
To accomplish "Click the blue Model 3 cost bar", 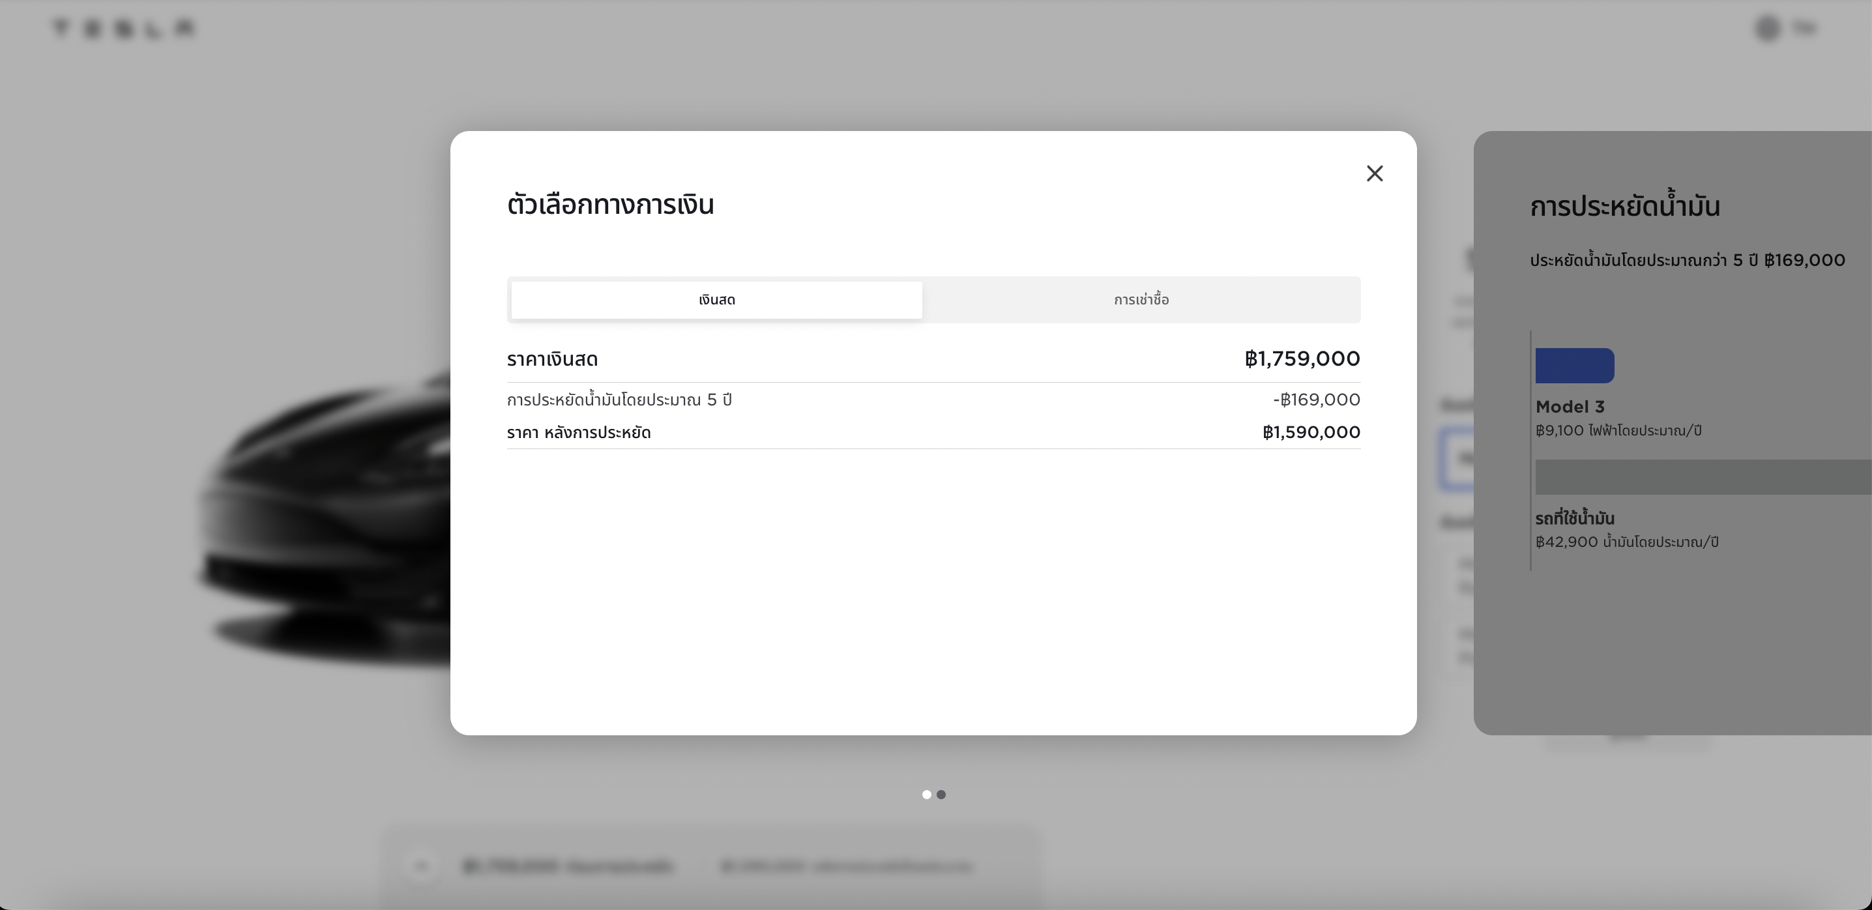I will coord(1575,366).
